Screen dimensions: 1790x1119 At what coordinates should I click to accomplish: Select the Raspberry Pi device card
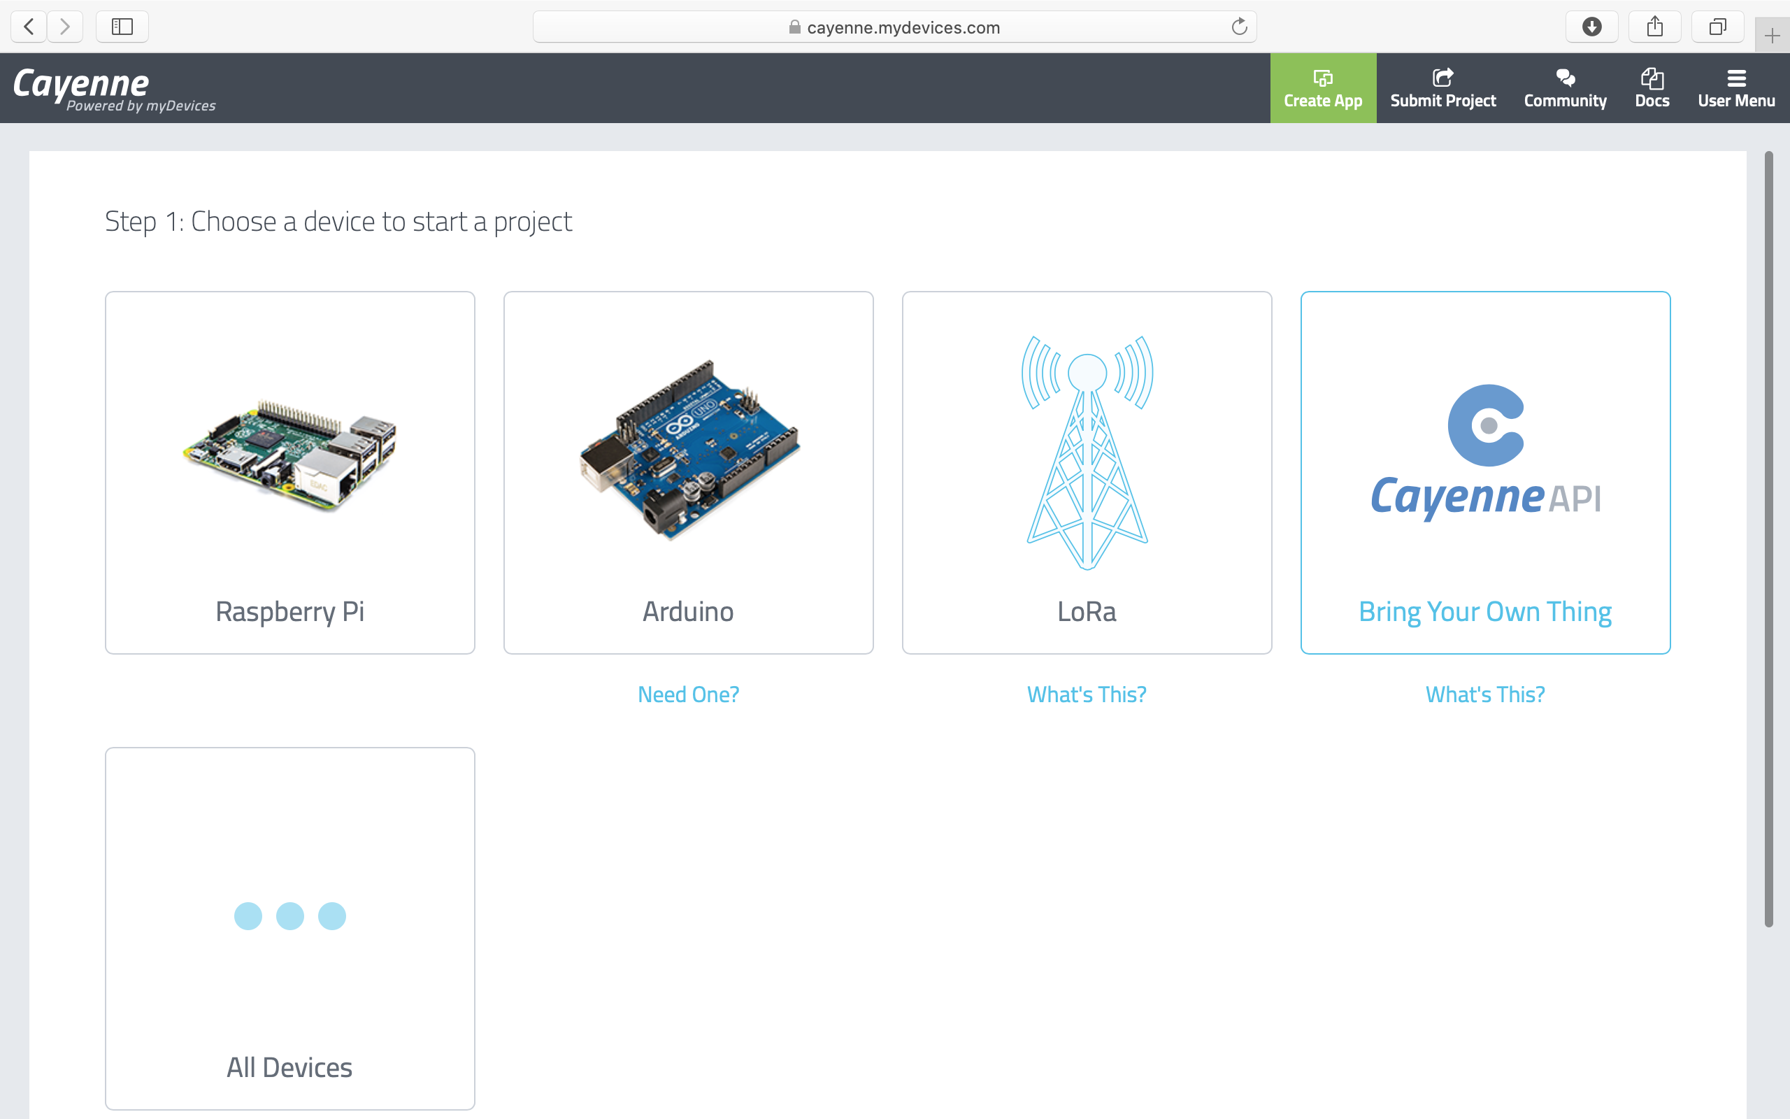(290, 472)
